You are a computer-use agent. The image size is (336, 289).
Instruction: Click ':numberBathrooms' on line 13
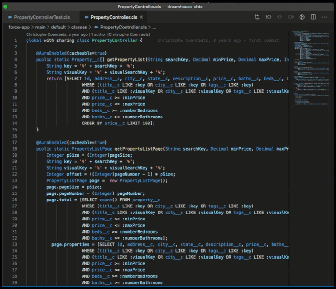point(142,117)
